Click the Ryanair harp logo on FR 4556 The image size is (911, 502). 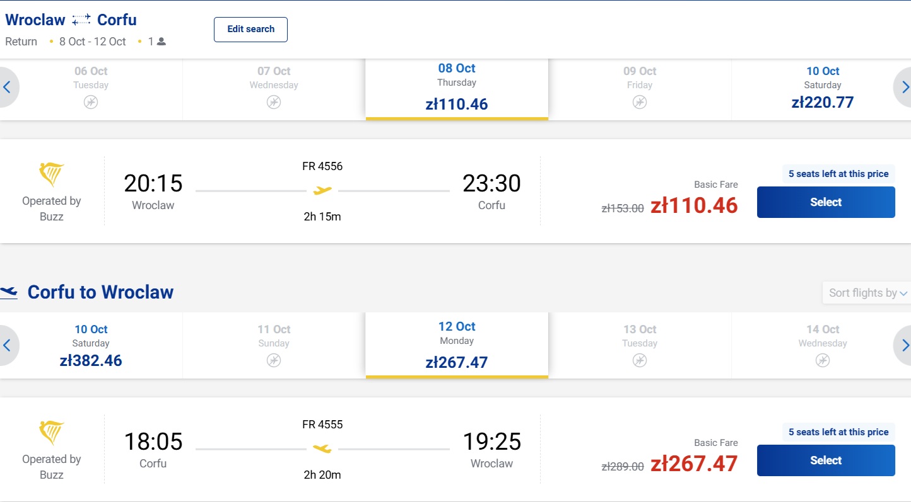tap(52, 174)
